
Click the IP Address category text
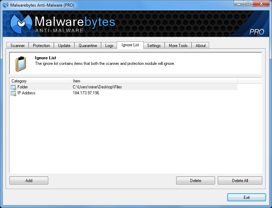pyautogui.click(x=26, y=93)
